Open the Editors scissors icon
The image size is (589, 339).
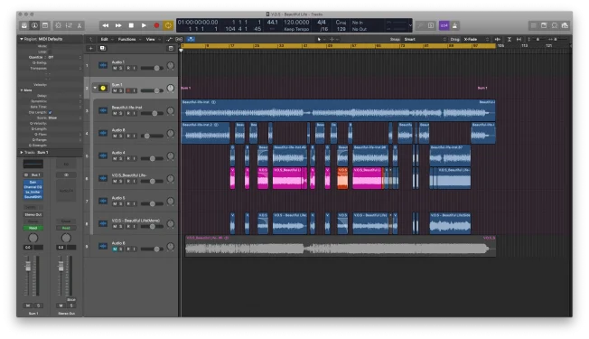[79, 25]
